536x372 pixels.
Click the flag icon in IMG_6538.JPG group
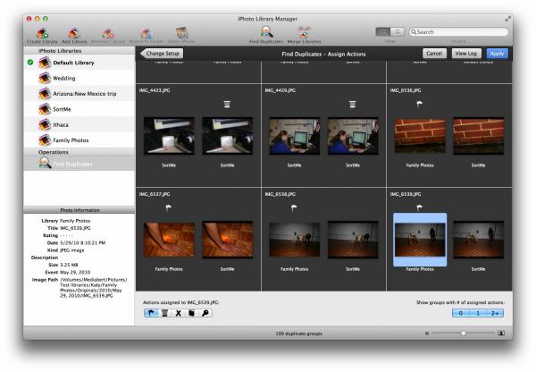click(x=294, y=207)
